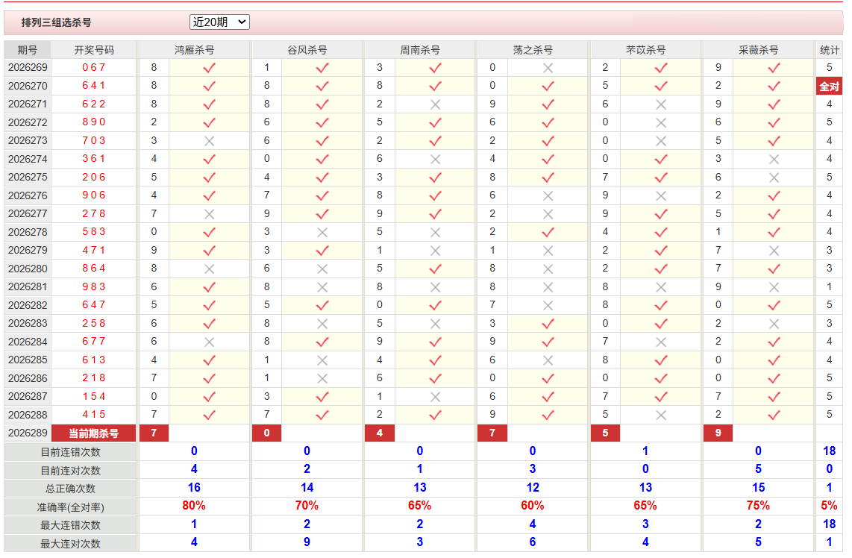The height and width of the screenshot is (558, 852).
Task: Click current 采薇 kill number 9 red cell
Action: tap(718, 433)
